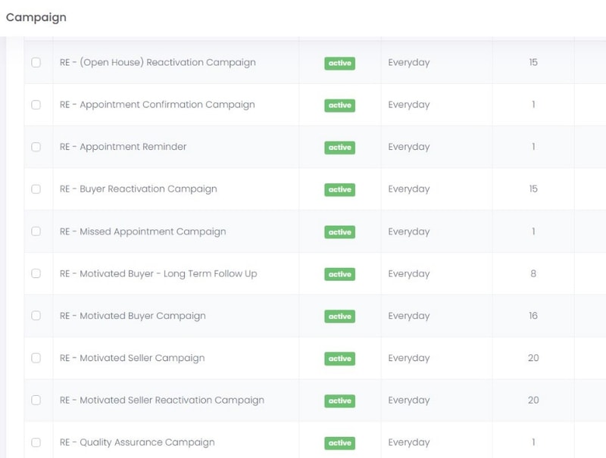Open RE - Motivated Buyer Campaign
Screen dimensions: 606x458
click(133, 316)
